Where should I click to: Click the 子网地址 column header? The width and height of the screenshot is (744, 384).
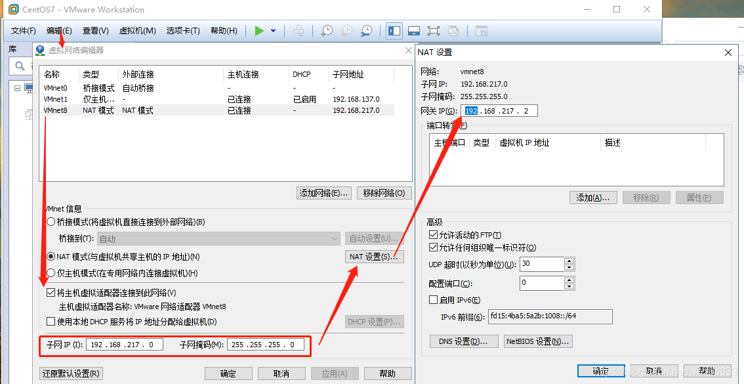pos(361,75)
